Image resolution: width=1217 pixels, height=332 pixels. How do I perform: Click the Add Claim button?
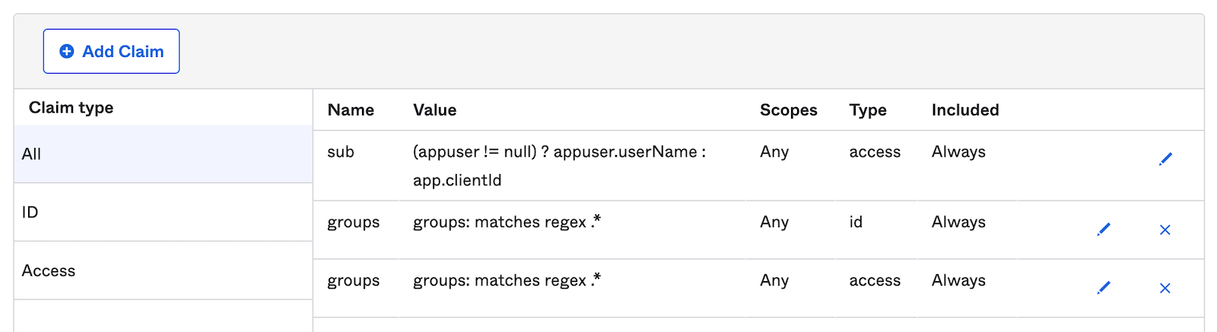pyautogui.click(x=111, y=52)
